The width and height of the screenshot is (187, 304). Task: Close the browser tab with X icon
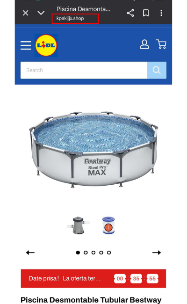[25, 13]
